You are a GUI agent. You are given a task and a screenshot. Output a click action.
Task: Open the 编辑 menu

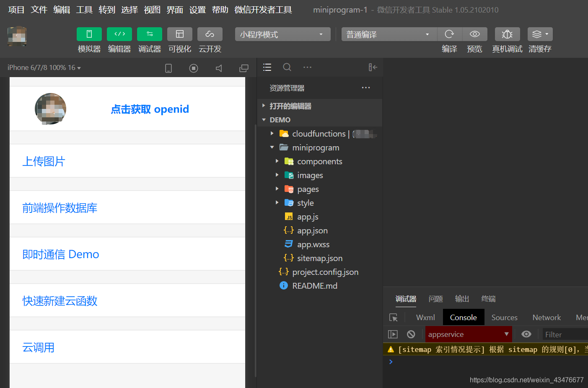(62, 10)
